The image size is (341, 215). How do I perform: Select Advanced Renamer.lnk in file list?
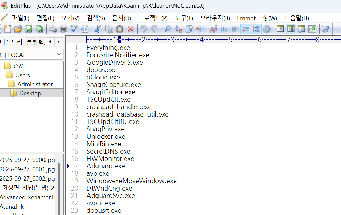[27, 197]
